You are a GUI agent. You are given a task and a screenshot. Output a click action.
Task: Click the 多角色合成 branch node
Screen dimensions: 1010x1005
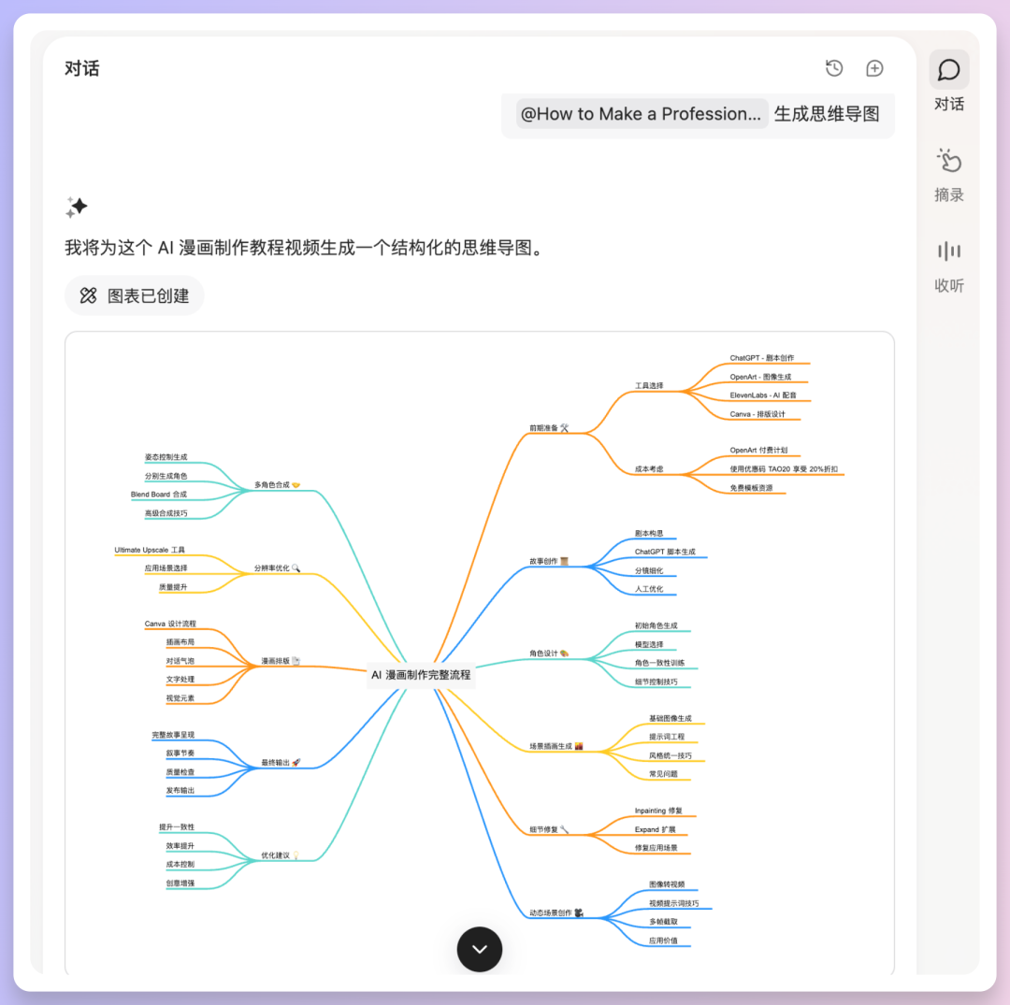point(277,485)
